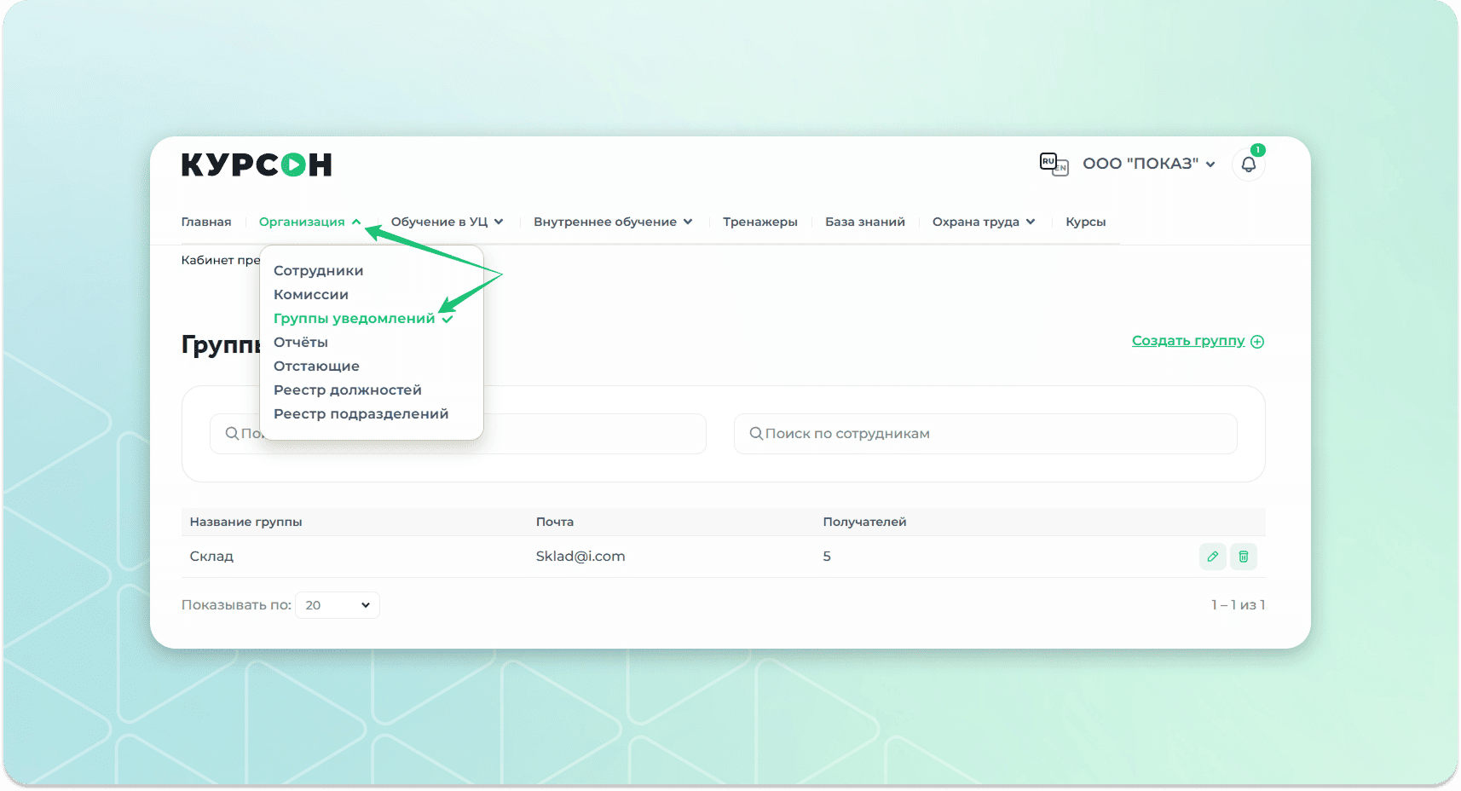
Task: Open the Показывать по page size dropdown
Action: click(x=338, y=605)
